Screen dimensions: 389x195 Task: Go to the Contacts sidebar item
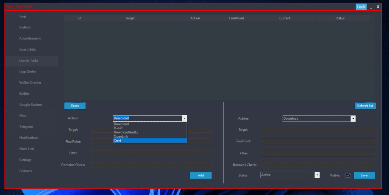tap(25, 171)
